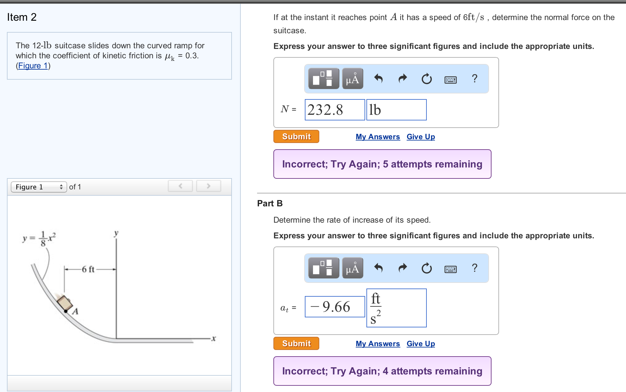Click undo arrow in Part A toolbar

[378, 78]
